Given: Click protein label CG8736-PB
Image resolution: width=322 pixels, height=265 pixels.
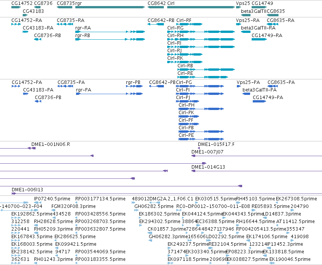Looking at the screenshot, I should point(48,98).
